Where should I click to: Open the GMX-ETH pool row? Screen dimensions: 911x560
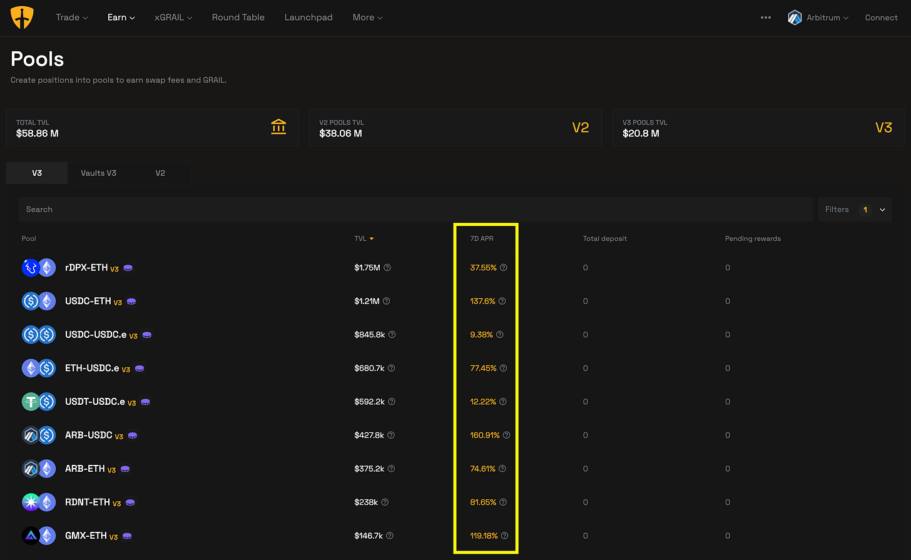tap(455, 536)
